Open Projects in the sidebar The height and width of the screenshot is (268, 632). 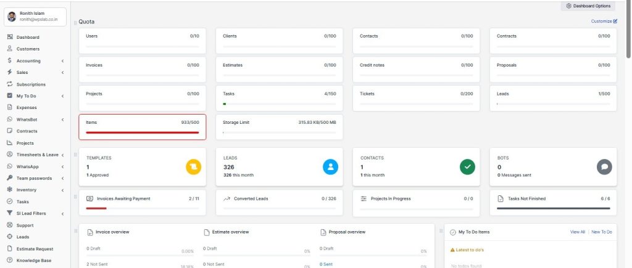pyautogui.click(x=25, y=143)
